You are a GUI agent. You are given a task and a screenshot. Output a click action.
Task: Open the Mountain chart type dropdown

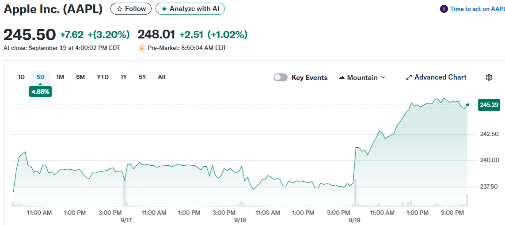pos(362,77)
